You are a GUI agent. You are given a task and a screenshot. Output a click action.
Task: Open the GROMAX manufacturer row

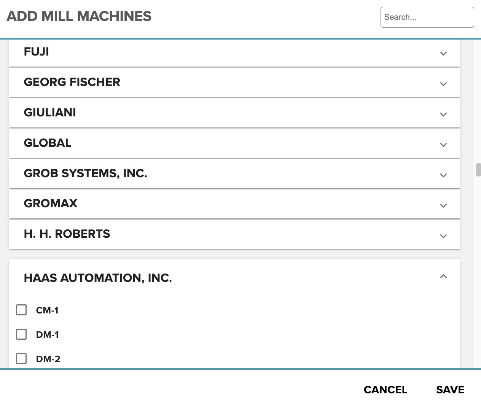click(51, 204)
